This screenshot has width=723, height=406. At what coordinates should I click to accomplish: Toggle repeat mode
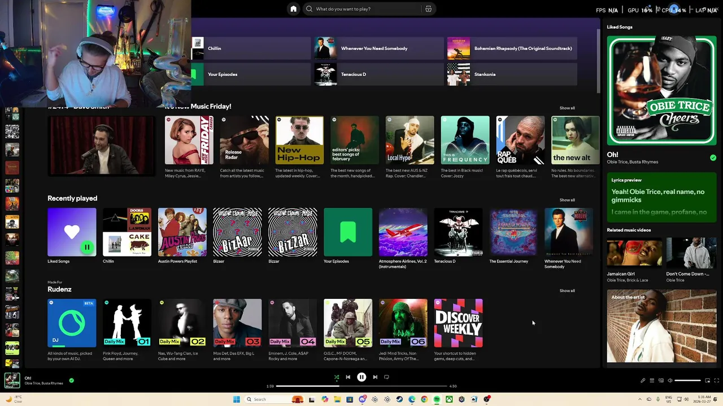(387, 377)
